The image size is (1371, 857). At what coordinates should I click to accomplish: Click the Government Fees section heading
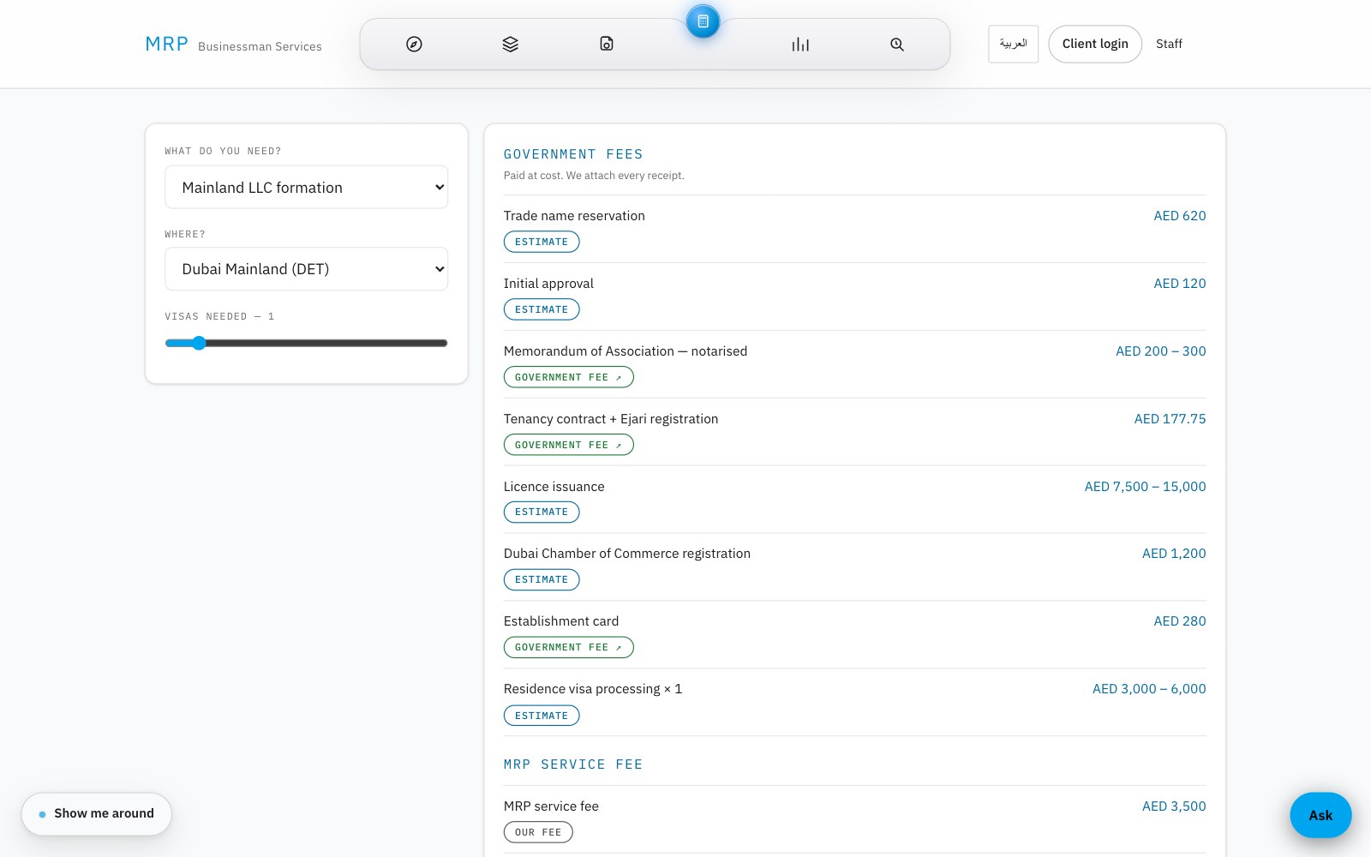click(573, 154)
